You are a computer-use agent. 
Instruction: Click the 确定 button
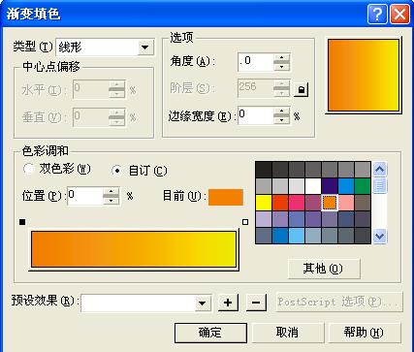[x=210, y=333]
